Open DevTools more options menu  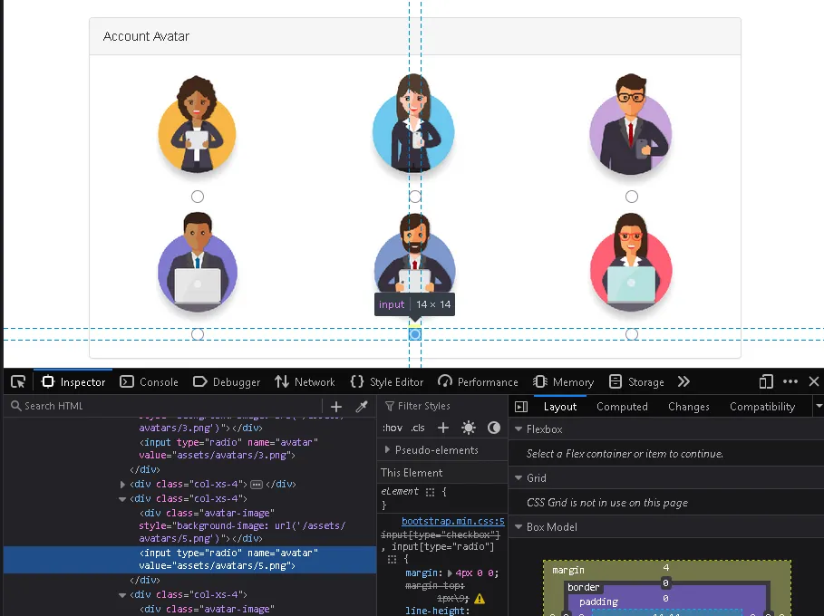790,382
